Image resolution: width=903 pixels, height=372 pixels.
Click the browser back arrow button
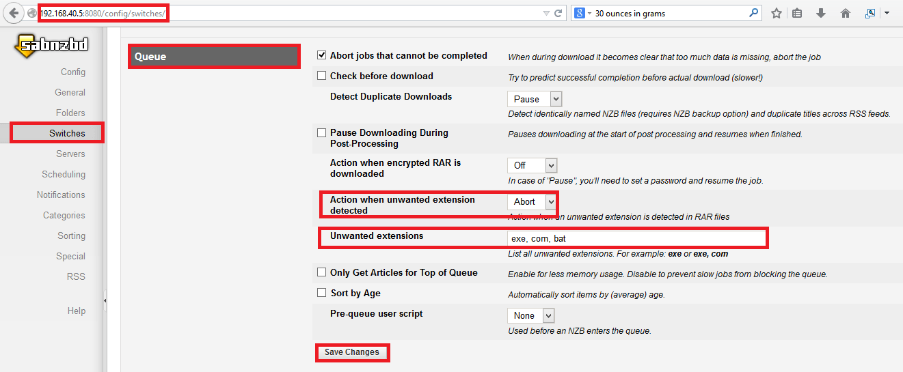pos(14,13)
